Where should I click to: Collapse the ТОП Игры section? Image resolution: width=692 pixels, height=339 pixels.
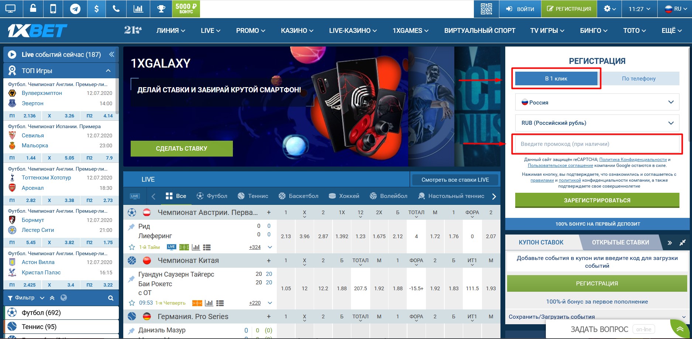click(x=108, y=71)
